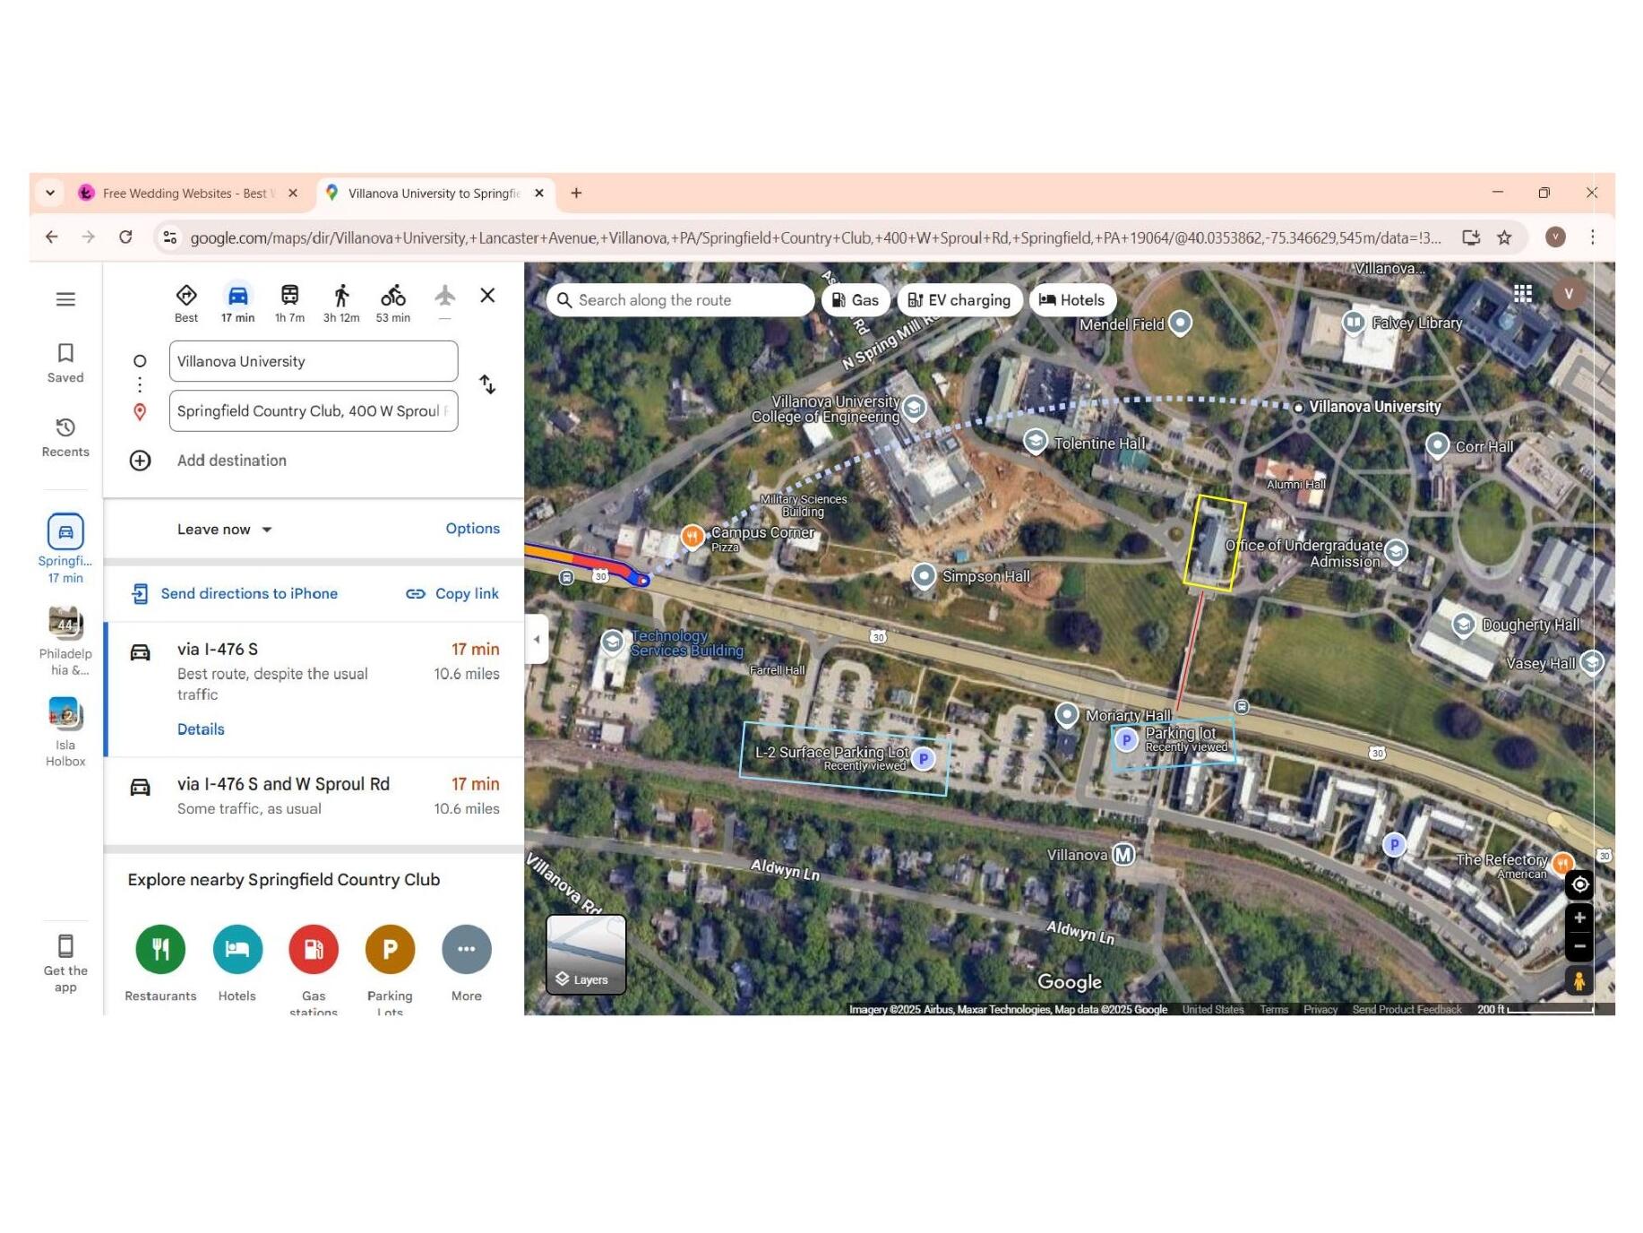Reload the current page
Image resolution: width=1643 pixels, height=1233 pixels.
125,237
